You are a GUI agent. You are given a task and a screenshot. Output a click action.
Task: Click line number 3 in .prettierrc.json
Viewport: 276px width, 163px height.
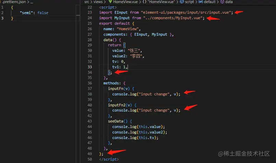click(2, 18)
